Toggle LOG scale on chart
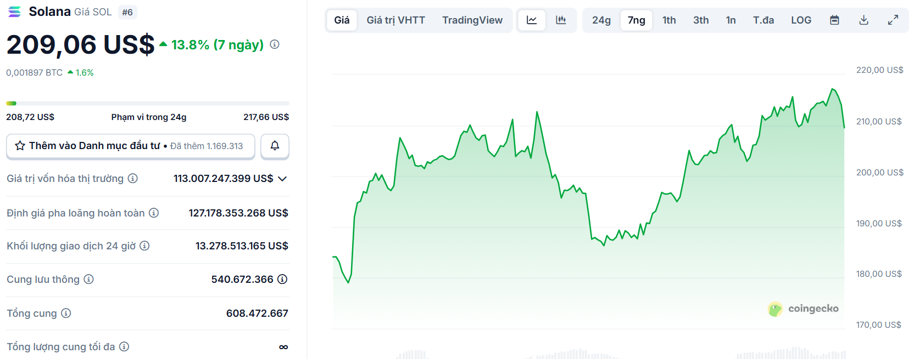Viewport: 920px width, 359px height. 801,20
